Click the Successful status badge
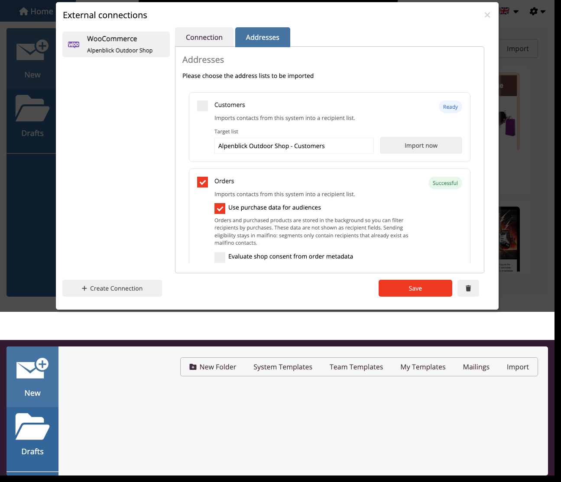Viewport: 561px width, 482px height. [x=445, y=183]
